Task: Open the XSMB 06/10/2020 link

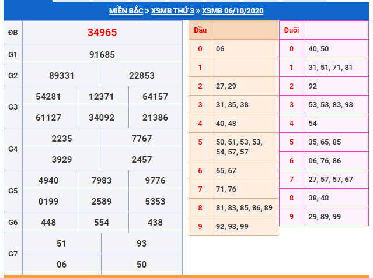Action: tap(233, 11)
